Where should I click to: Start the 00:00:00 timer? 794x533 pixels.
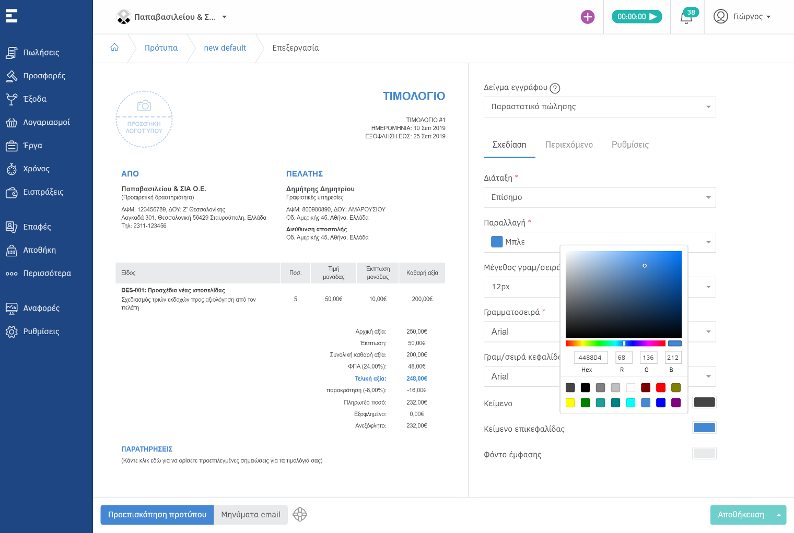coord(637,17)
